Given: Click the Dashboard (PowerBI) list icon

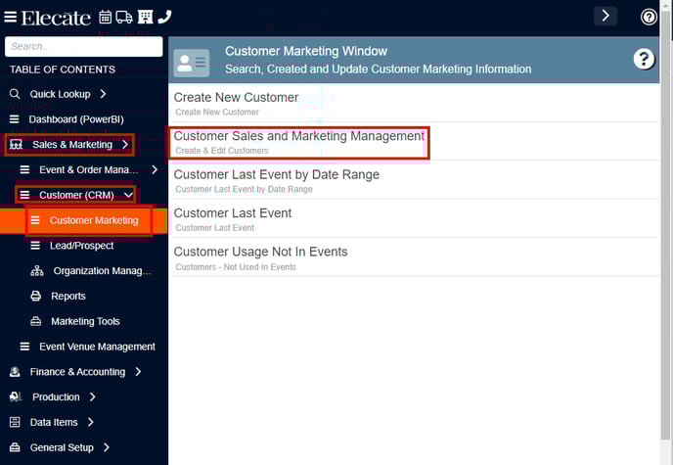Looking at the screenshot, I should [15, 119].
